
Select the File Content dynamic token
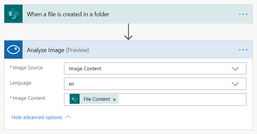coord(96,99)
